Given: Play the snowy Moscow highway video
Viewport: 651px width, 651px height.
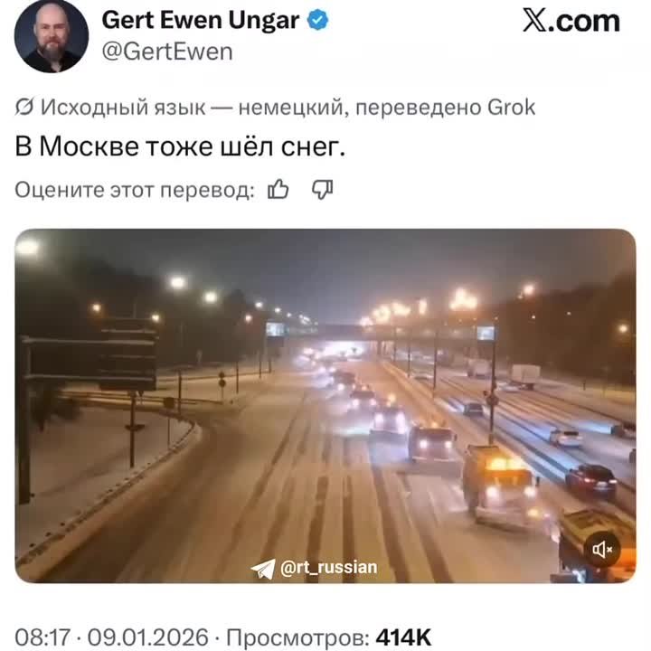Looking at the screenshot, I should pos(325,406).
